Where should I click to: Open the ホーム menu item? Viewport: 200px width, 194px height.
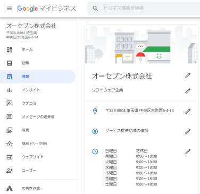(x=38, y=49)
